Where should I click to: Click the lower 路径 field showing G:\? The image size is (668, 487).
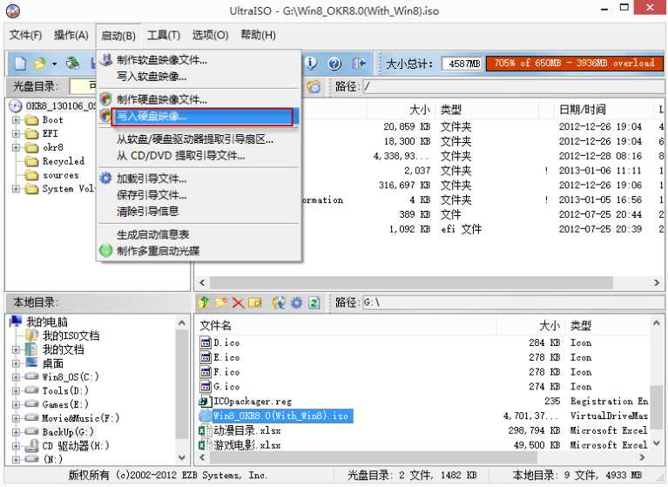click(512, 302)
